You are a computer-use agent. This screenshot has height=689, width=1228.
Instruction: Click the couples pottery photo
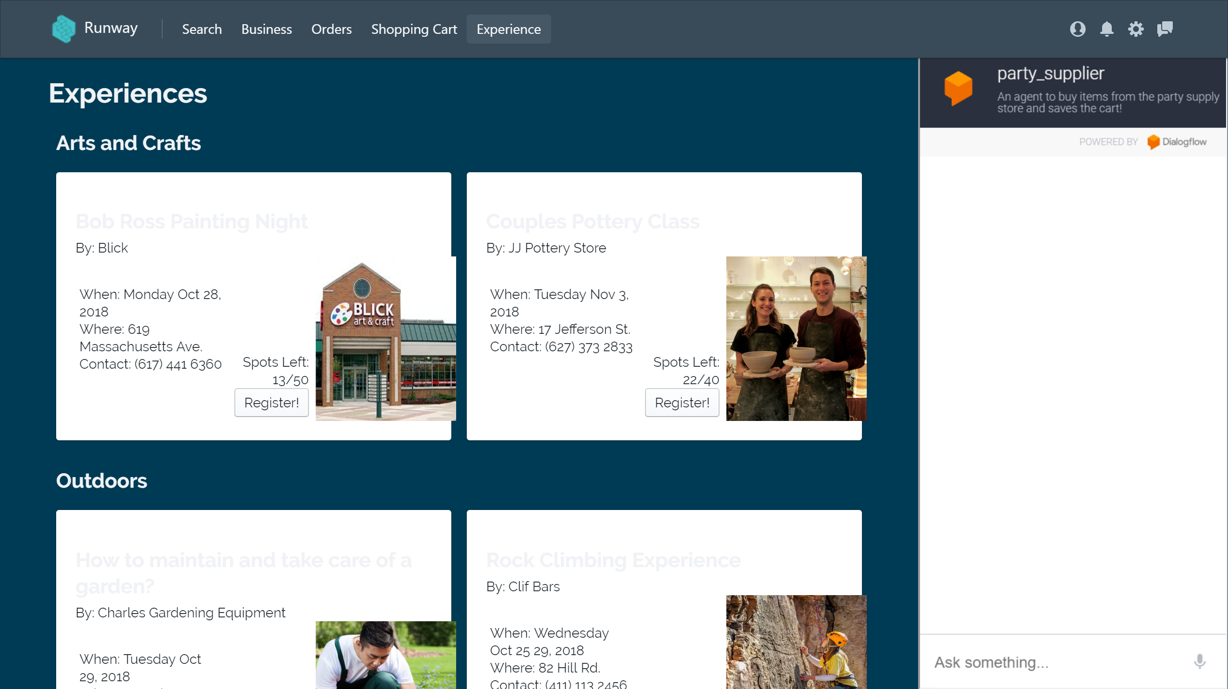tap(796, 339)
